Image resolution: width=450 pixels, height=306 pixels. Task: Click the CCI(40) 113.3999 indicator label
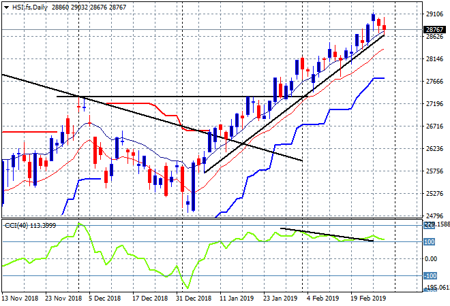pos(31,226)
